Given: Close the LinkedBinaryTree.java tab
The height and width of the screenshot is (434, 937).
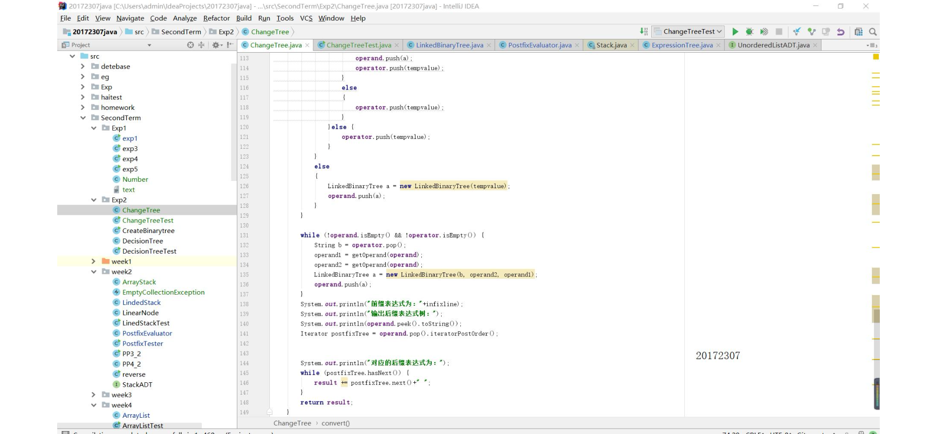Looking at the screenshot, I should point(489,45).
